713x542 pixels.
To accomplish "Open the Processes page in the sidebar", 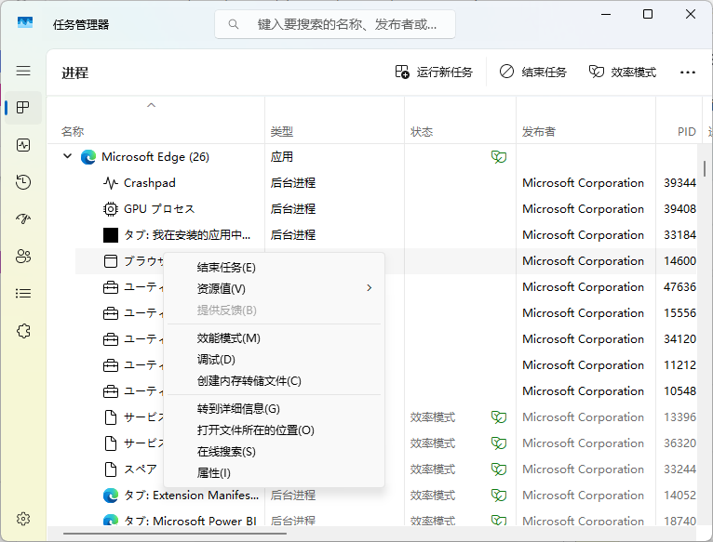I will click(x=23, y=108).
